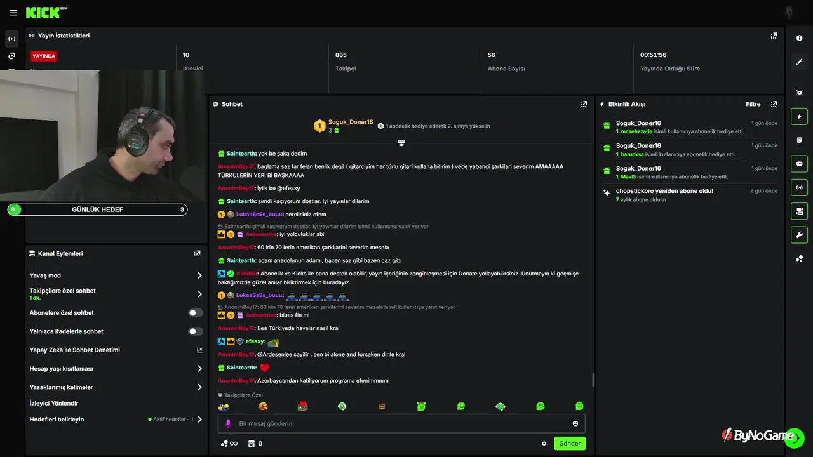The image size is (813, 457).
Task: Go to the Kick home logo
Action: (x=46, y=13)
